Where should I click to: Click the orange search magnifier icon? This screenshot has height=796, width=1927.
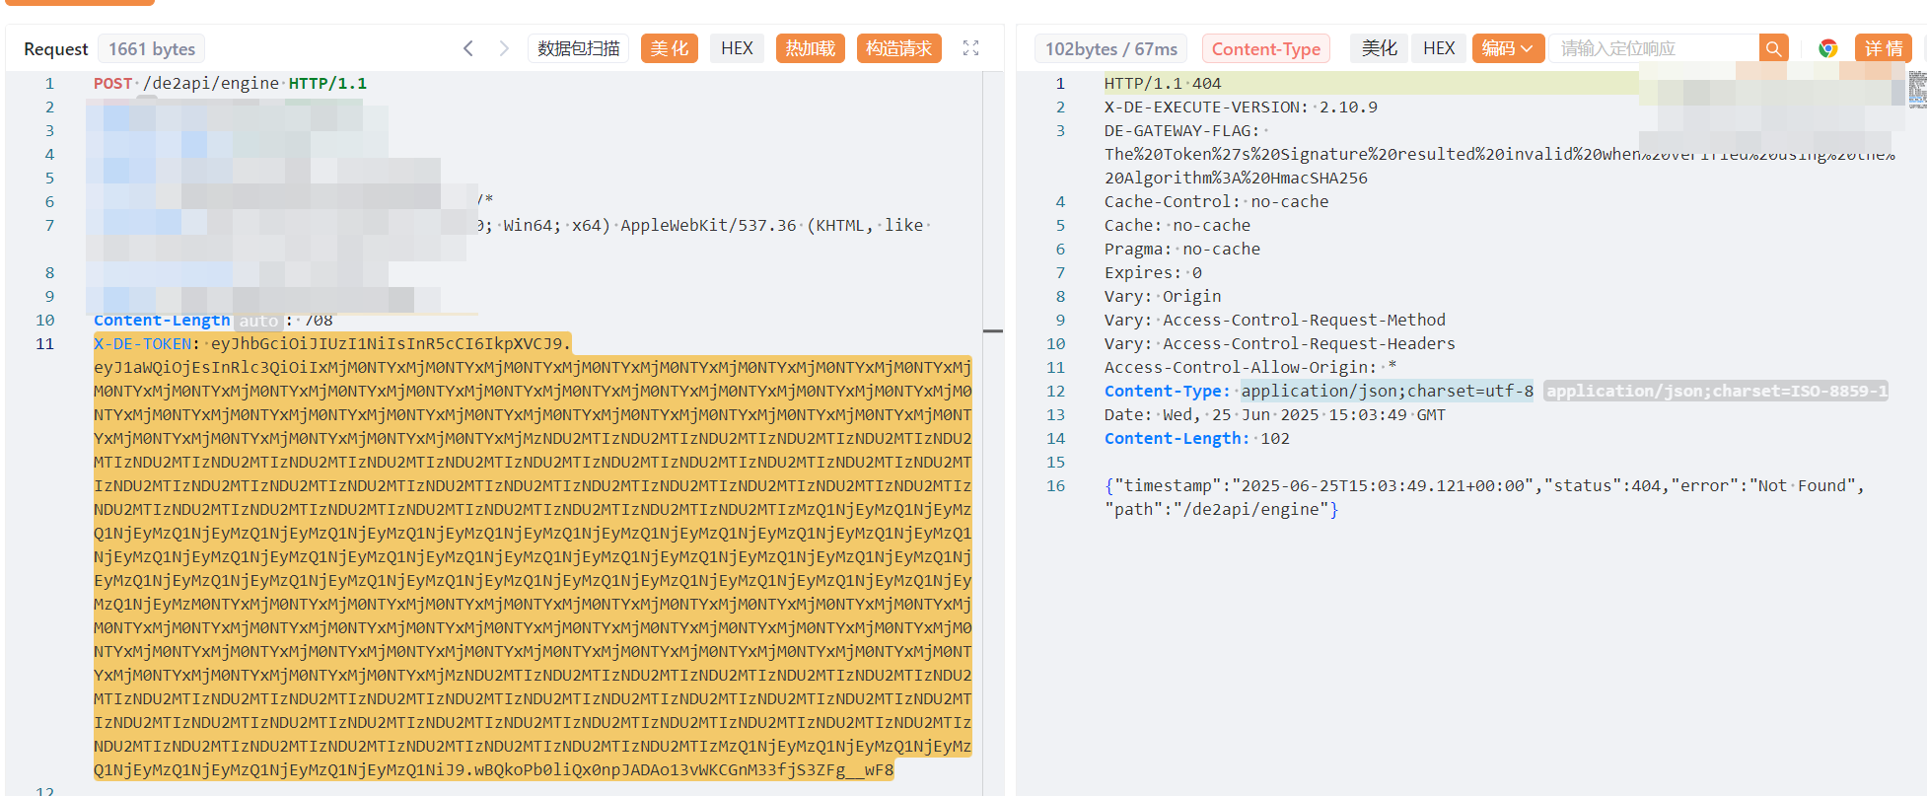(1773, 48)
